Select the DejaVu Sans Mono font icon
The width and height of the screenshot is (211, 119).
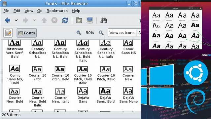(x=128, y=91)
